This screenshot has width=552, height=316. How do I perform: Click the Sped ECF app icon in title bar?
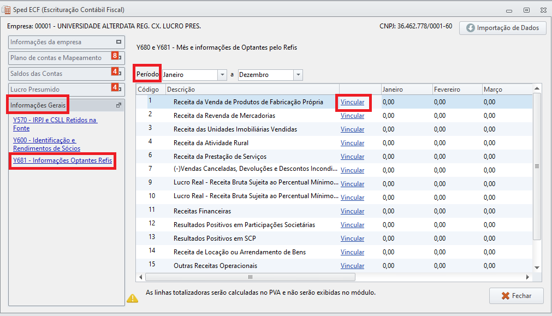(6, 9)
